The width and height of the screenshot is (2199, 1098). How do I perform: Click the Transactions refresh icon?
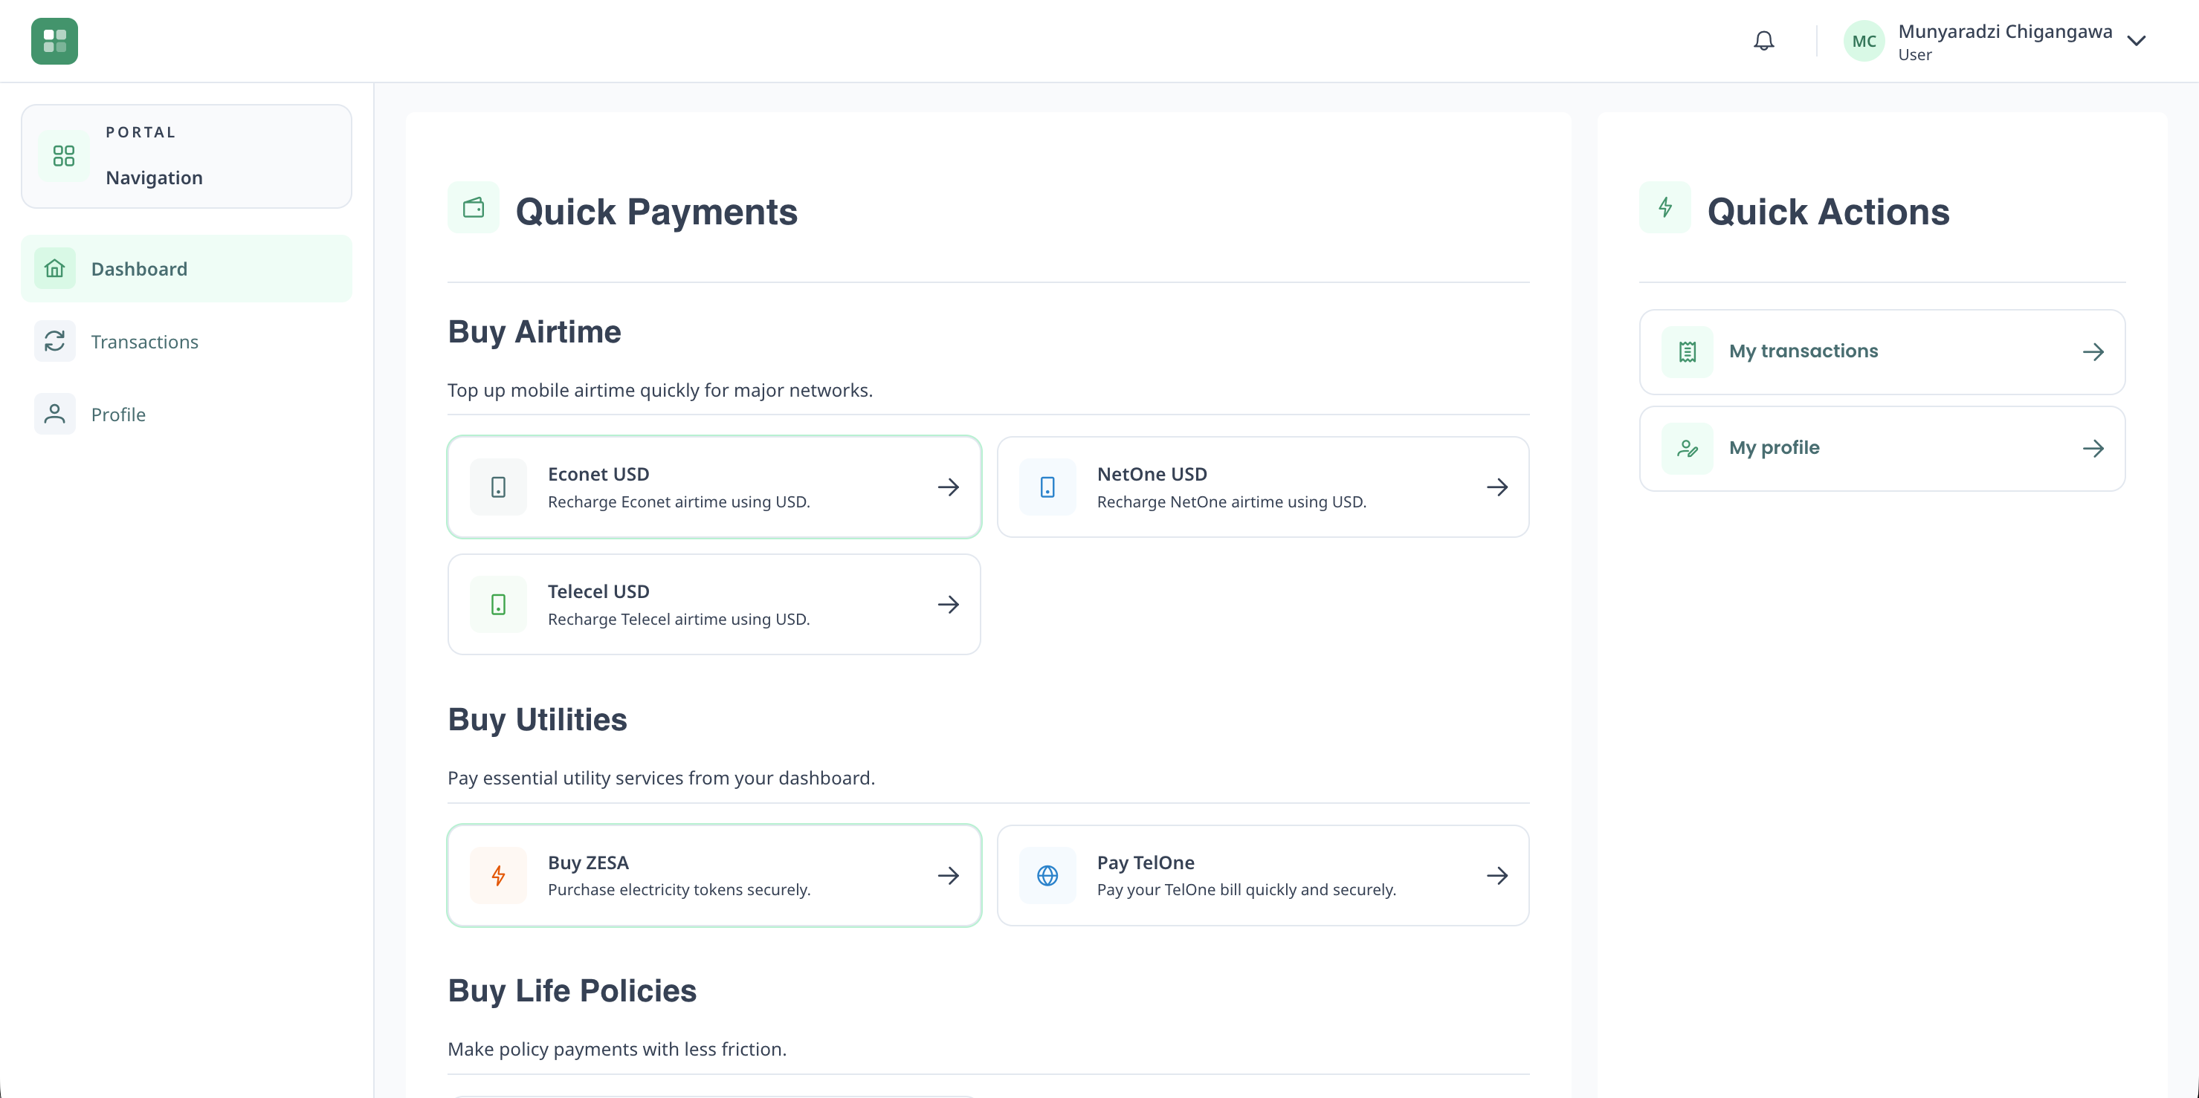click(x=54, y=341)
